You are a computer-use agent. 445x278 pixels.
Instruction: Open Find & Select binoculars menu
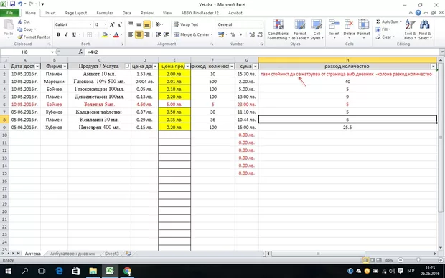tap(425, 30)
